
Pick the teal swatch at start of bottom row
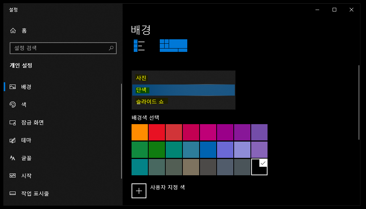[140, 167]
